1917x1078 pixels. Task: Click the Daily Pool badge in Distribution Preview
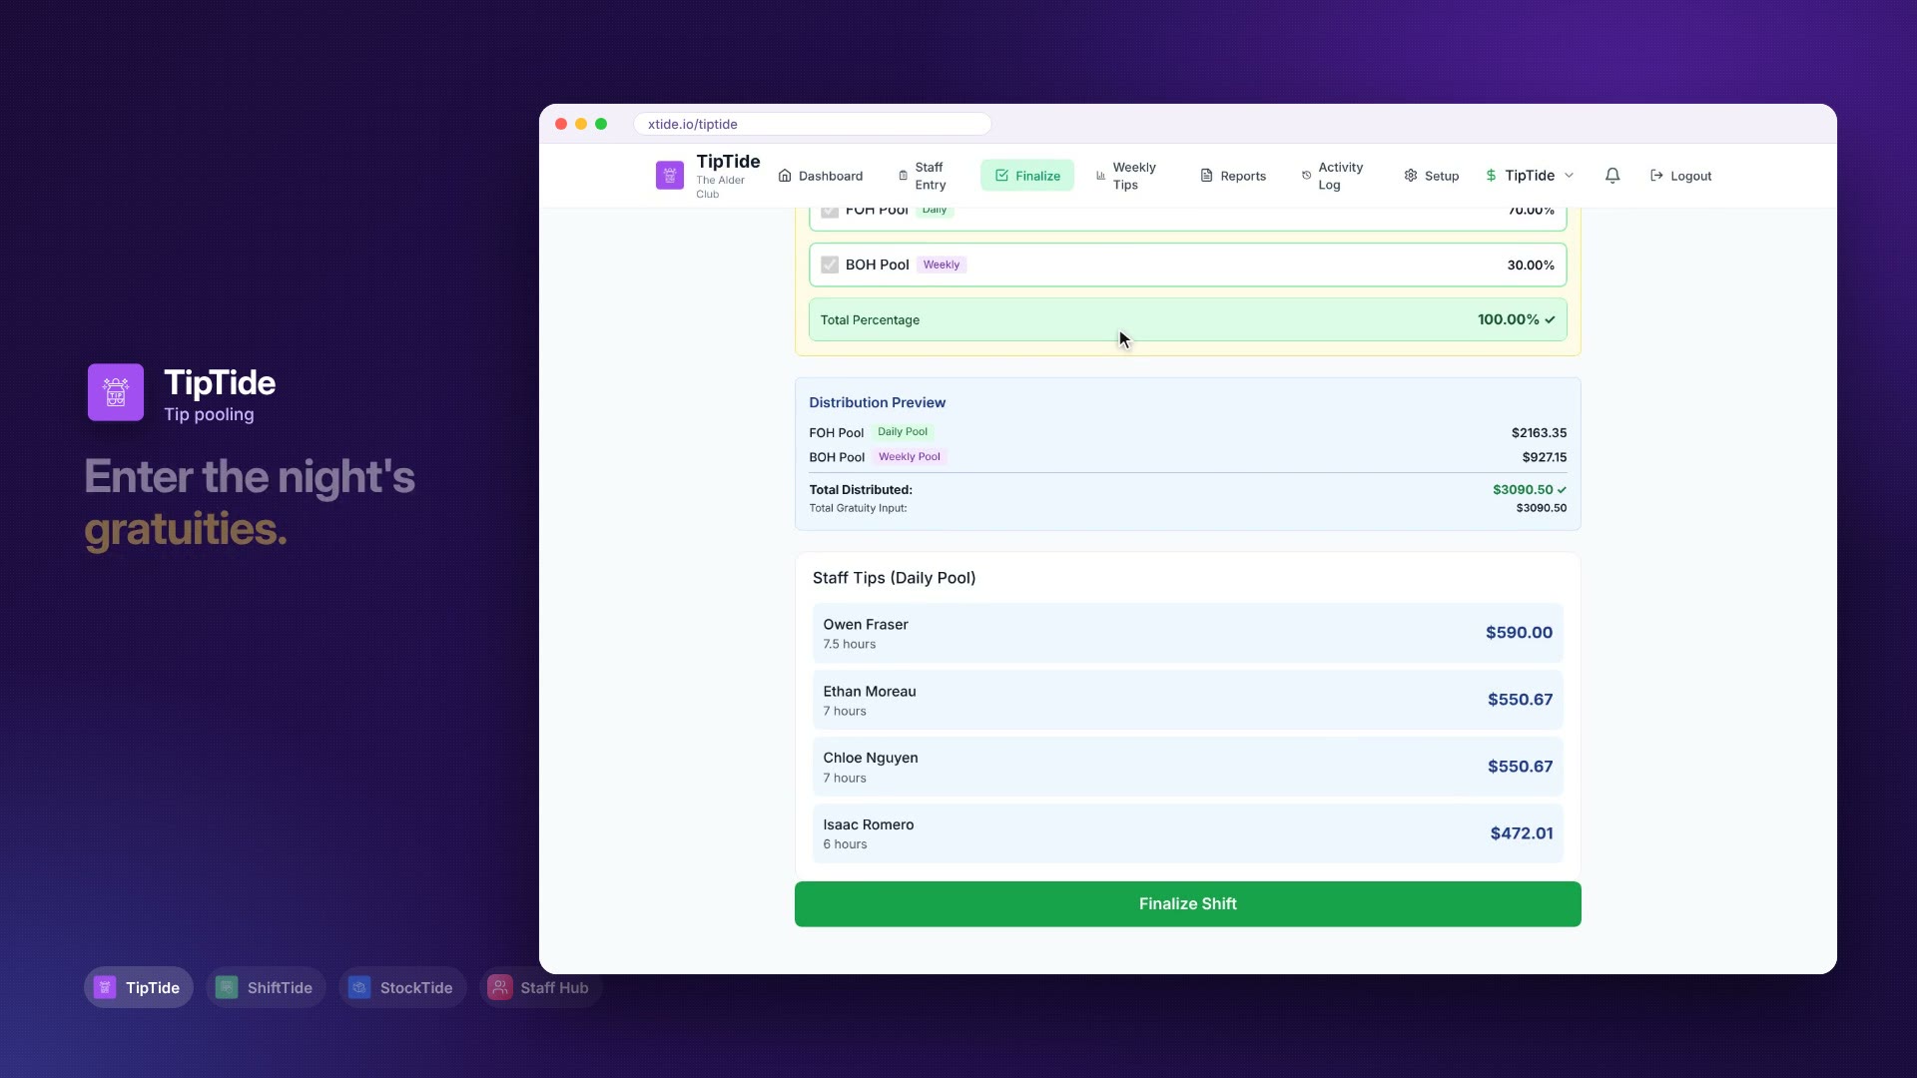click(903, 432)
